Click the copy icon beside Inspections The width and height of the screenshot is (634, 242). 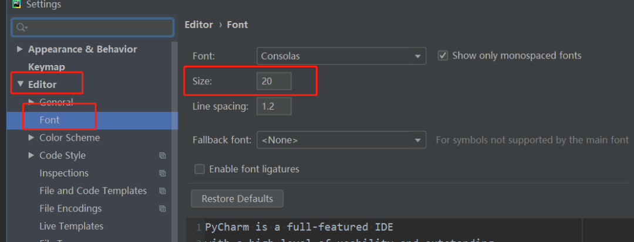click(163, 173)
